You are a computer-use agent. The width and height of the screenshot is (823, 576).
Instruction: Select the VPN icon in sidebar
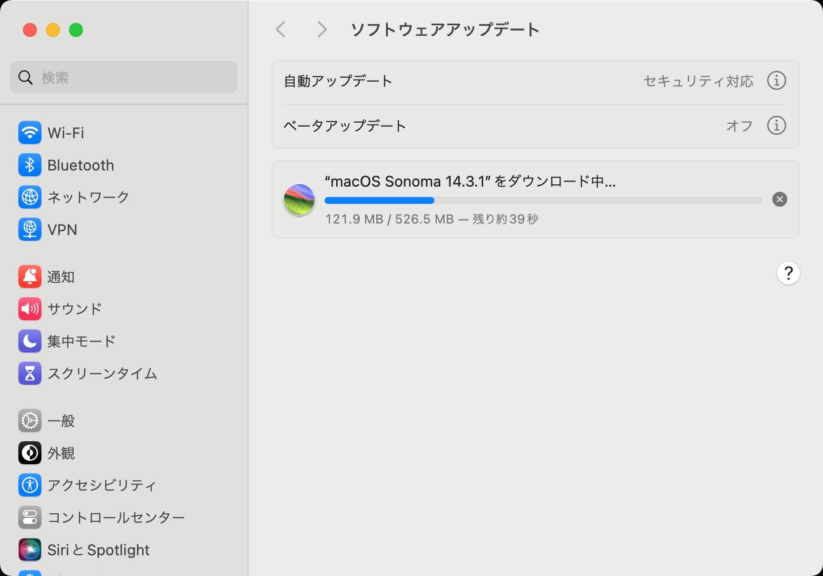pos(29,230)
